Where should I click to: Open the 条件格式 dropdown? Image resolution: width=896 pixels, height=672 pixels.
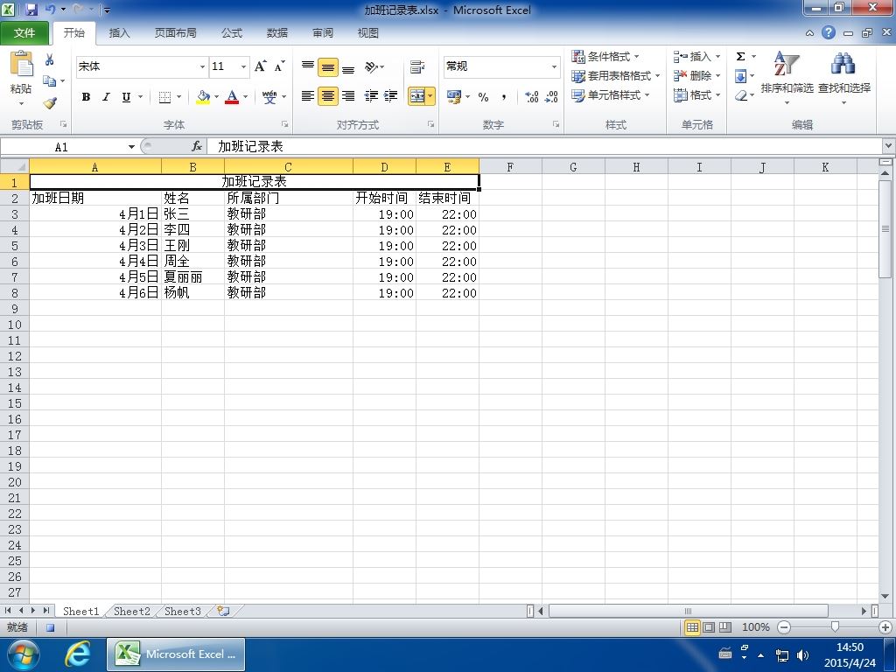click(605, 57)
